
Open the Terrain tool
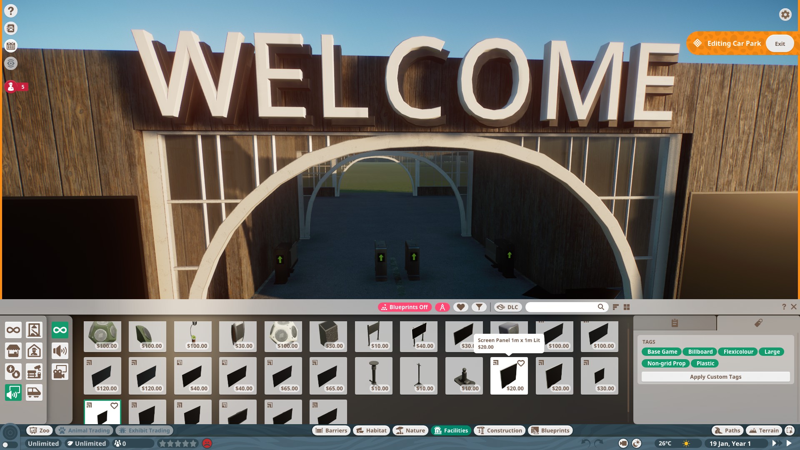tap(764, 430)
